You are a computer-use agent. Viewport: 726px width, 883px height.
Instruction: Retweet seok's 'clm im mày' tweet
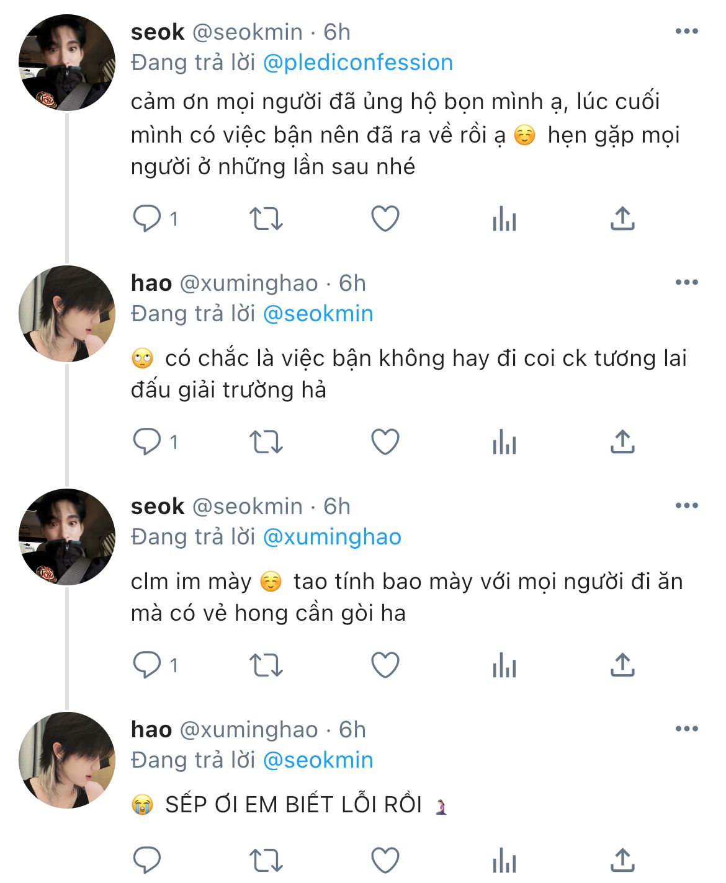pos(266,665)
